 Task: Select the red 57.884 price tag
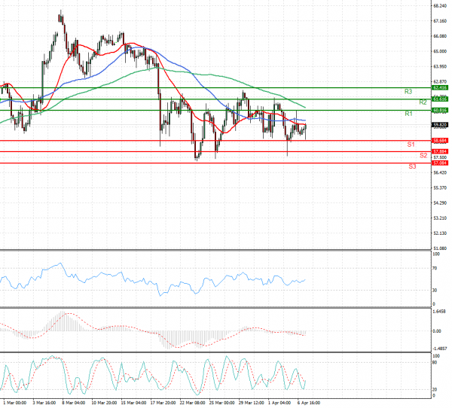(x=440, y=151)
